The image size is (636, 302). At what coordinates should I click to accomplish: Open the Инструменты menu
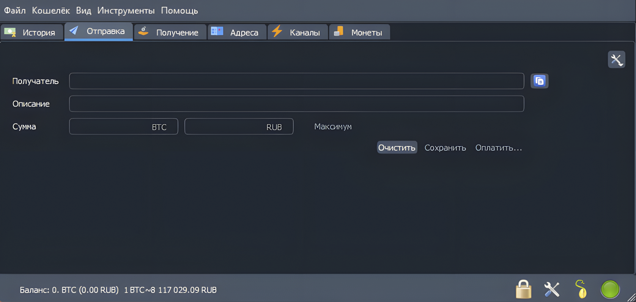point(126,11)
